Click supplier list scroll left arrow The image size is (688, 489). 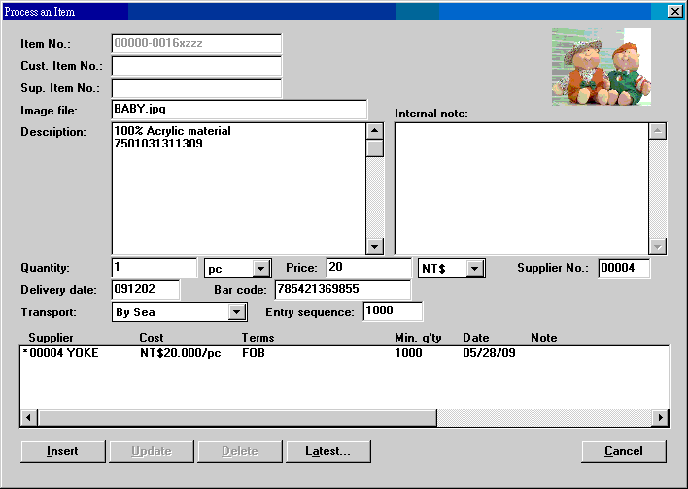pyautogui.click(x=29, y=417)
